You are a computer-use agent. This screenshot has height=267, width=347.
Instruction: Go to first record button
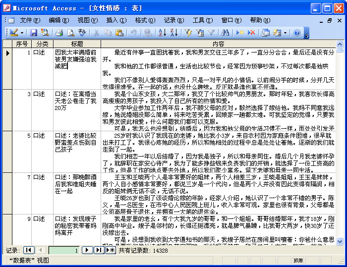coord(29,250)
